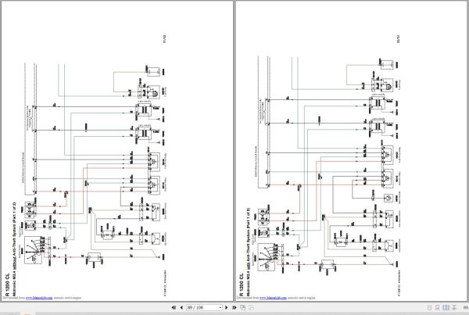
Task: Go to the next page
Action: click(x=227, y=307)
